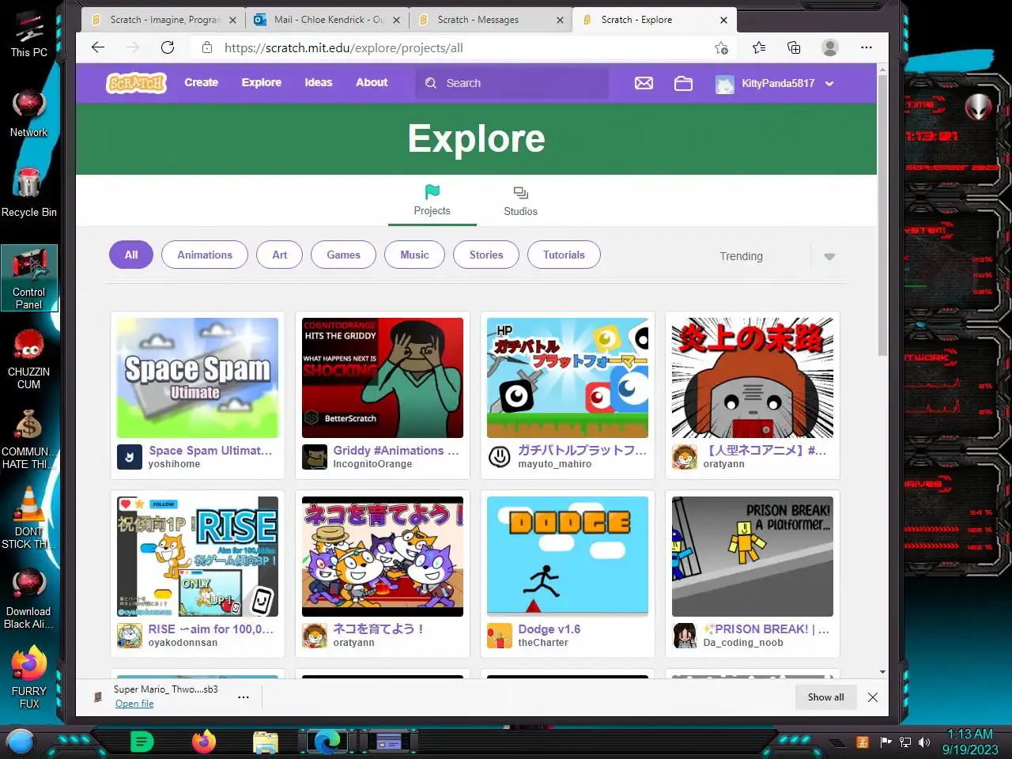
Task: Click theCharter user avatar
Action: 500,636
